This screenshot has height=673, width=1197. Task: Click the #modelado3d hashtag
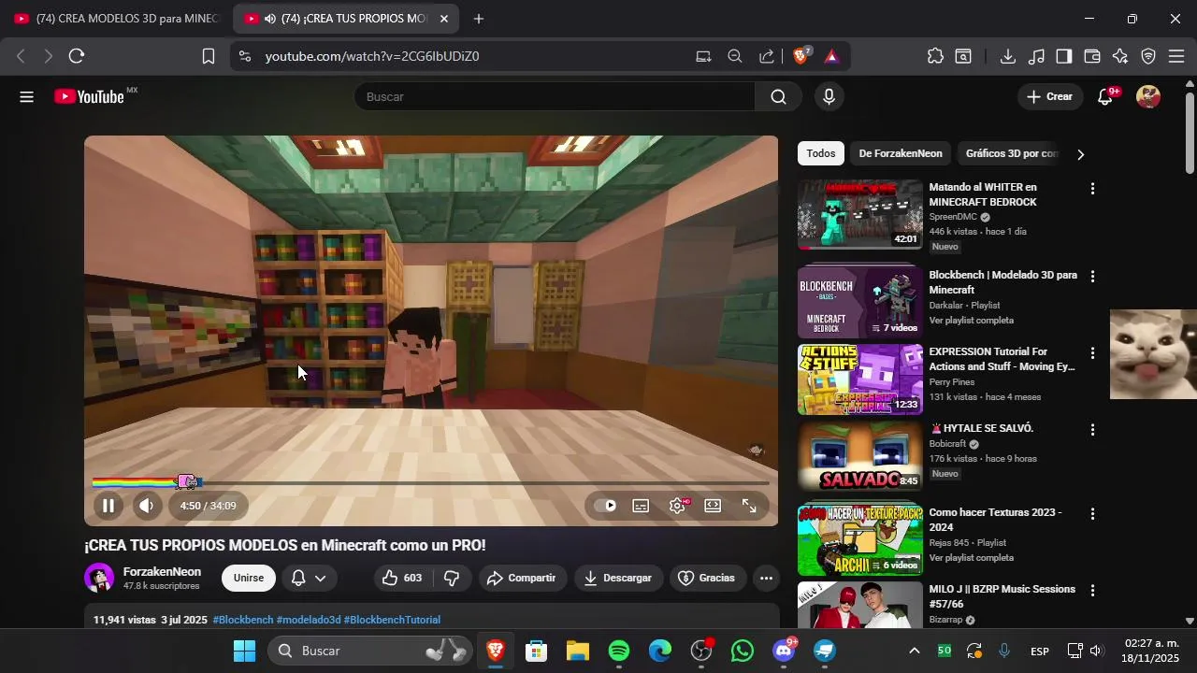click(309, 620)
